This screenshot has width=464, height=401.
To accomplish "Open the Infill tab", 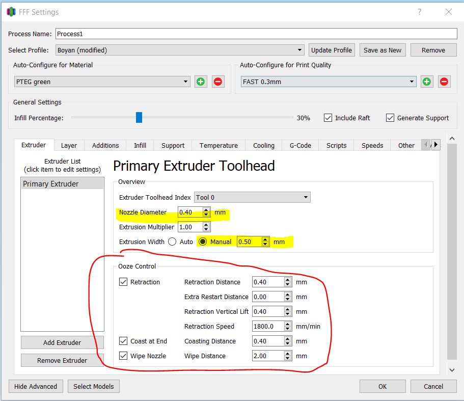I will (x=140, y=145).
